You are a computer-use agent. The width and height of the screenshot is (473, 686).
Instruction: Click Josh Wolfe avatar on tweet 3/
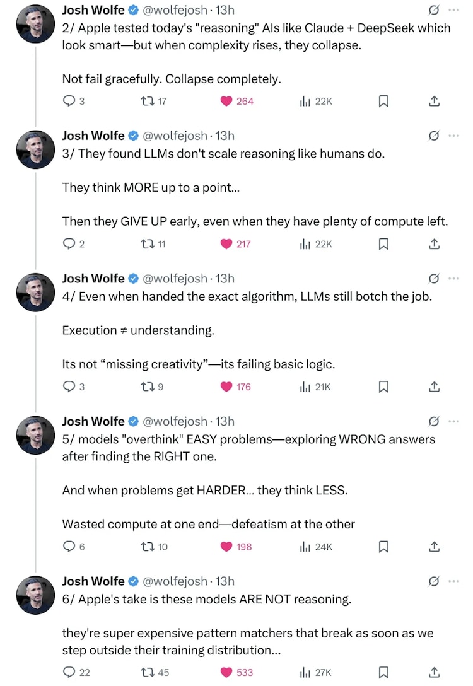35,150
